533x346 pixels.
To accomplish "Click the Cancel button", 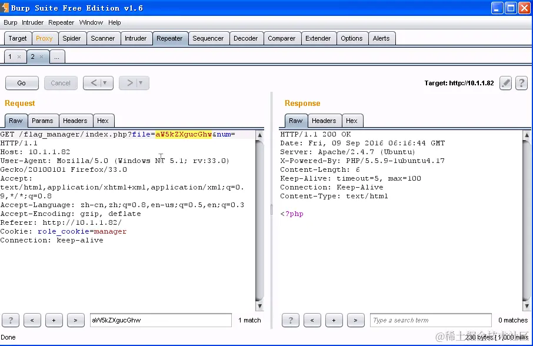I will click(x=61, y=83).
